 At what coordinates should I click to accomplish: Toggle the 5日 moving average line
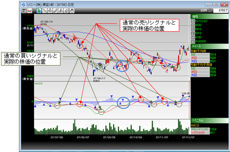pos(200,55)
